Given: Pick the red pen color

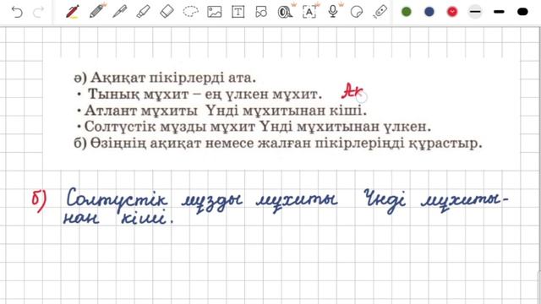Looking at the screenshot, I should coord(452,12).
